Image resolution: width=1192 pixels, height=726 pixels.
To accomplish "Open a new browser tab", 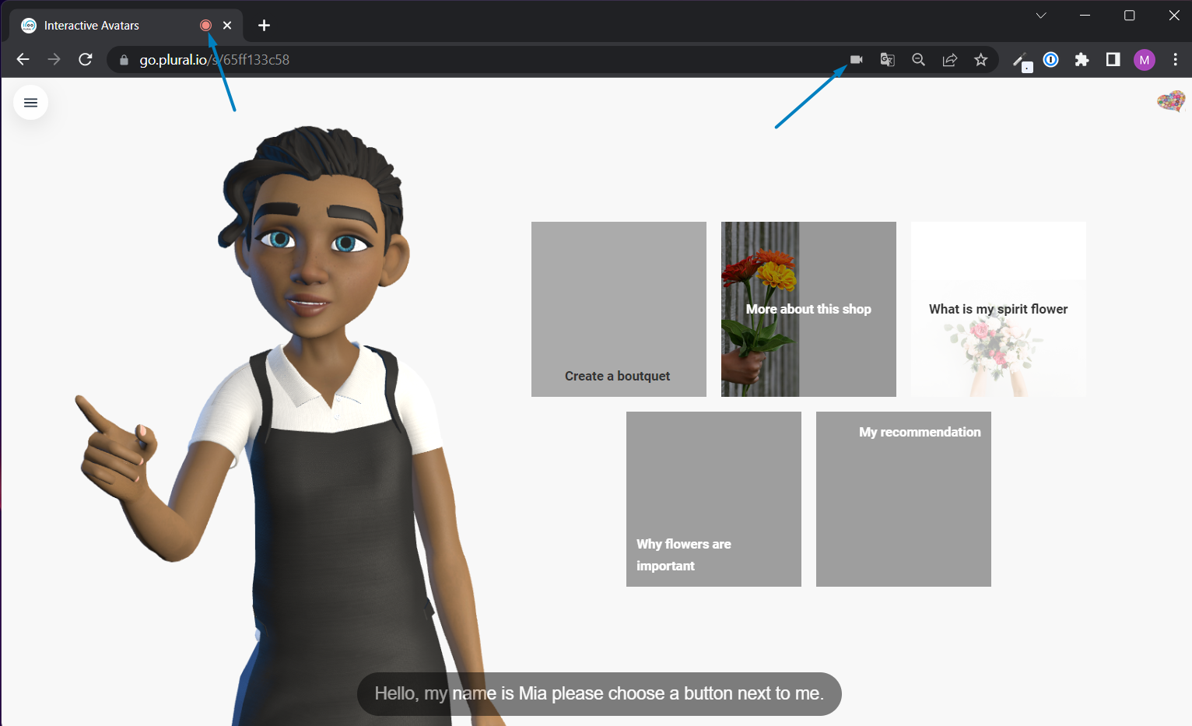I will (x=265, y=26).
